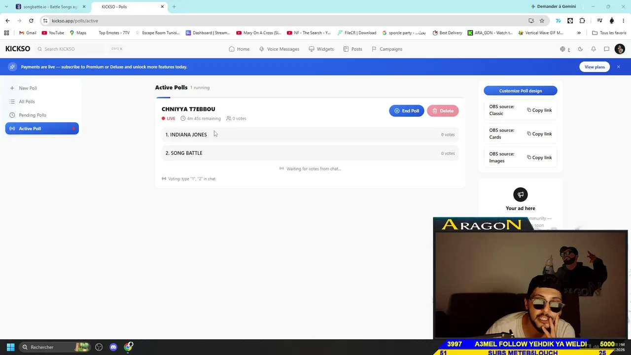Click Demander à Gemini button
Image resolution: width=631 pixels, height=355 pixels.
pos(553,6)
